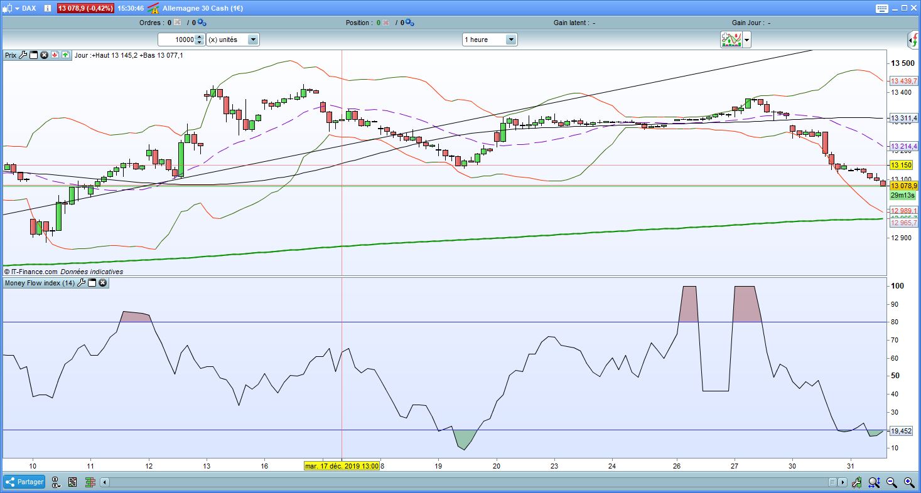Click the Jour Haut/Bas price info text
The image size is (921, 493).
point(129,55)
